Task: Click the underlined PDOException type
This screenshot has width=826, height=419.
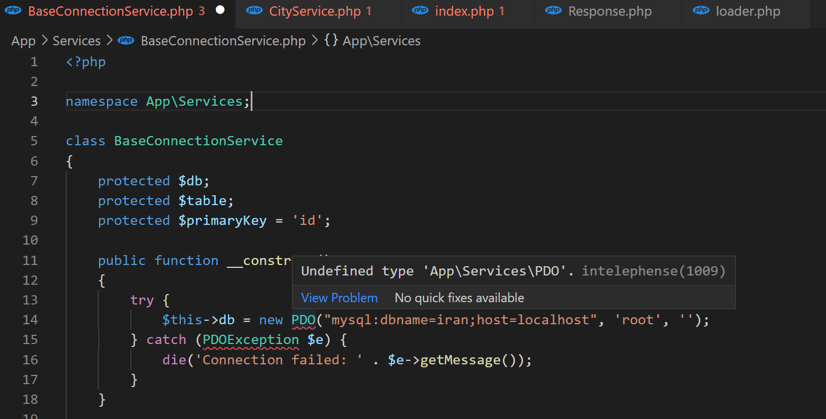Action: coord(251,340)
